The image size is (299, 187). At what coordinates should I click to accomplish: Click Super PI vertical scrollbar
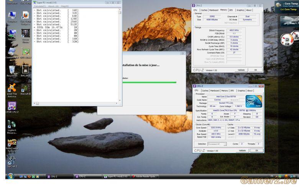[120, 55]
